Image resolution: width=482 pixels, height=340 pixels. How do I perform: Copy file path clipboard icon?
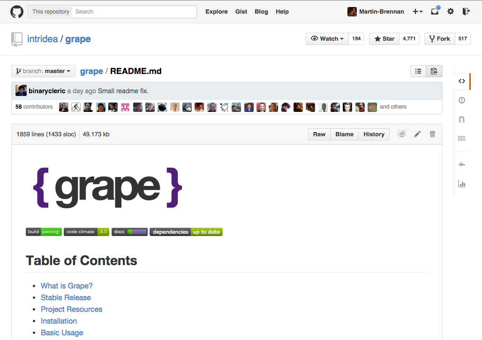pyautogui.click(x=434, y=71)
